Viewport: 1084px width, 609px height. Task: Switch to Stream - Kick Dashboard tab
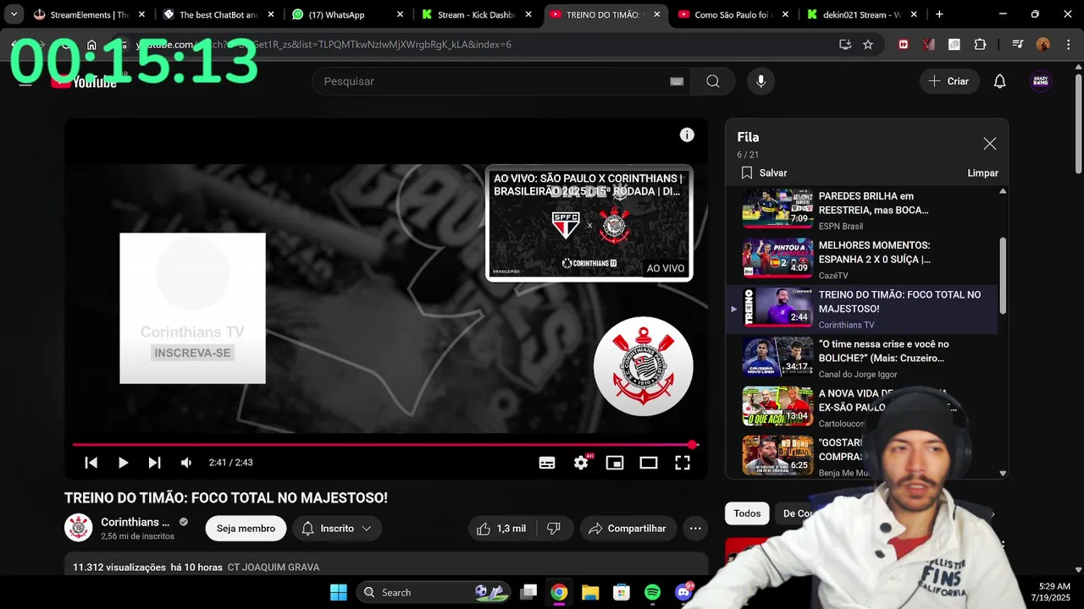coord(477,14)
